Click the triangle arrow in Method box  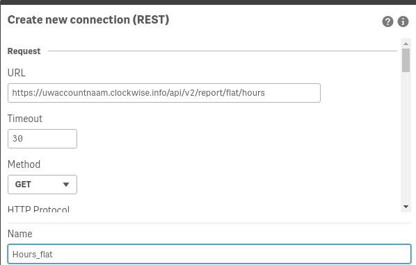(x=66, y=185)
